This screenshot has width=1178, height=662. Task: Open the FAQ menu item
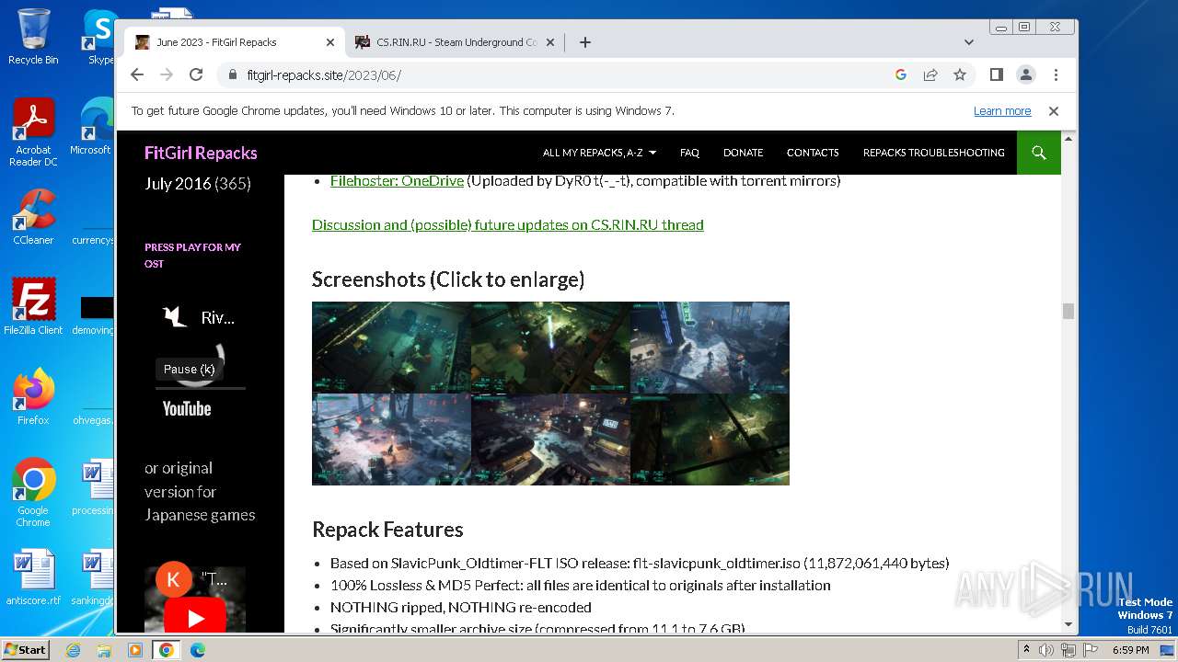tap(689, 153)
